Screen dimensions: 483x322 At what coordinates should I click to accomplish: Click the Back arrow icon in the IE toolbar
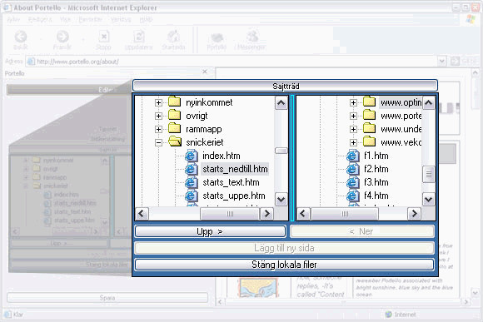click(21, 37)
